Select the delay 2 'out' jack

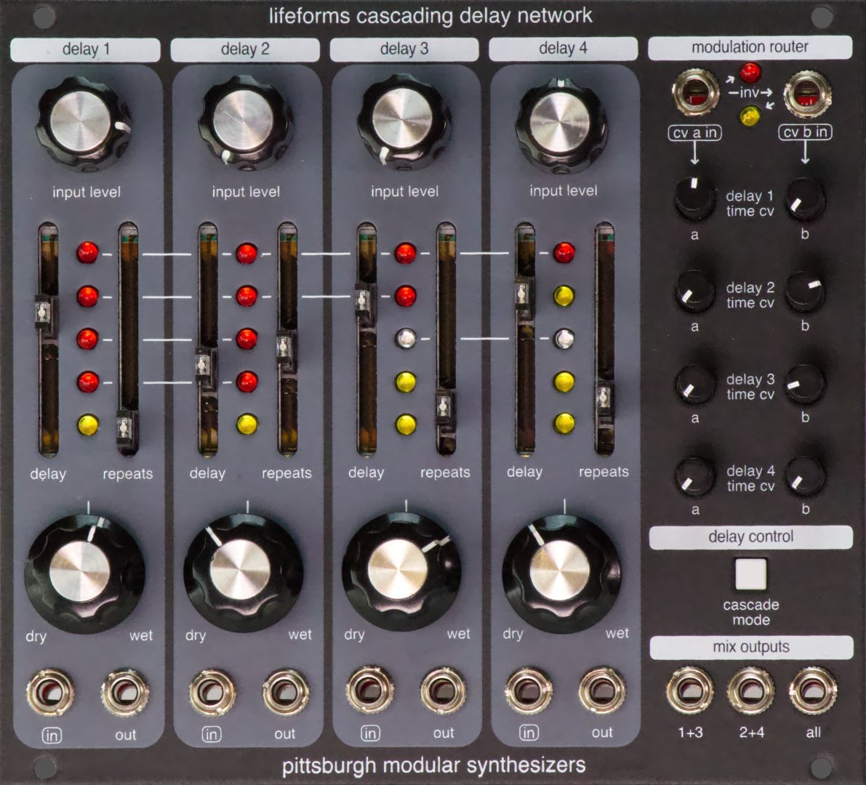pos(286,692)
